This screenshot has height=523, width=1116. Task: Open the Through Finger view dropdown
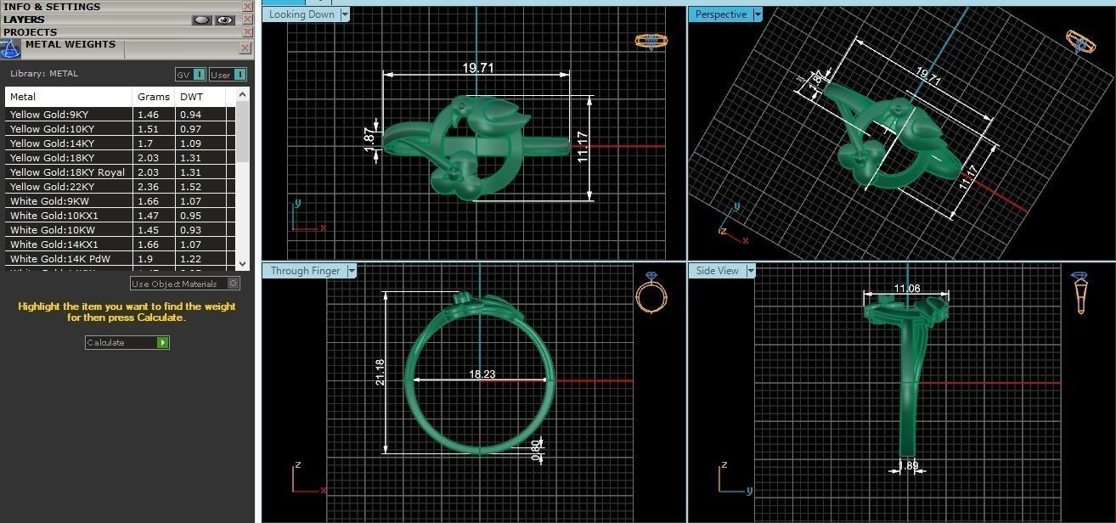[351, 271]
